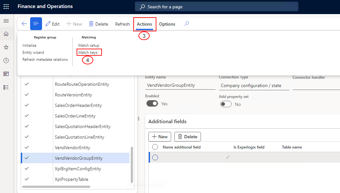
Task: Toggle the Enabled switch
Action: (x=152, y=103)
